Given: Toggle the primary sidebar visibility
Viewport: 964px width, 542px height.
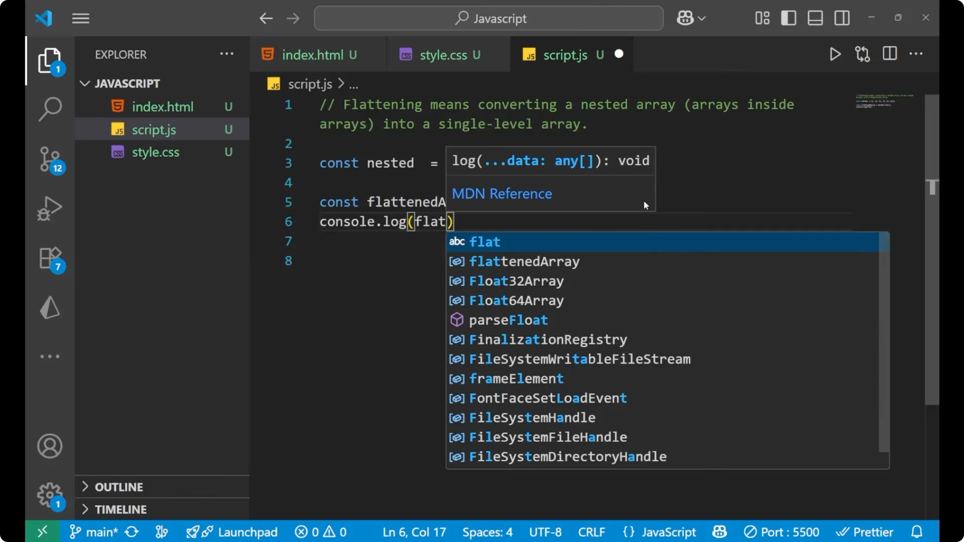Looking at the screenshot, I should tap(788, 18).
